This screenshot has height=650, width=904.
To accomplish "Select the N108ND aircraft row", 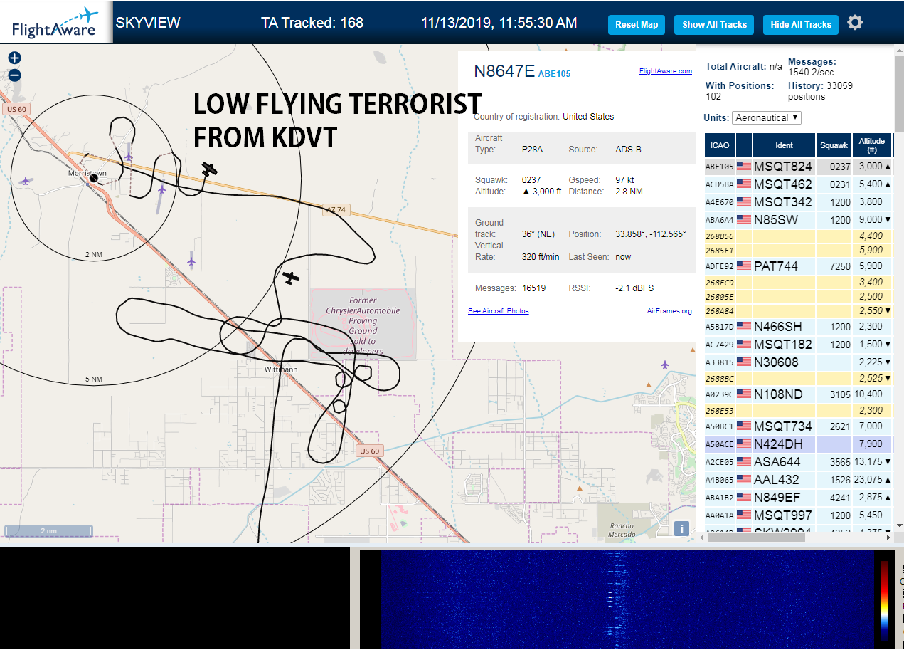I will coord(798,394).
